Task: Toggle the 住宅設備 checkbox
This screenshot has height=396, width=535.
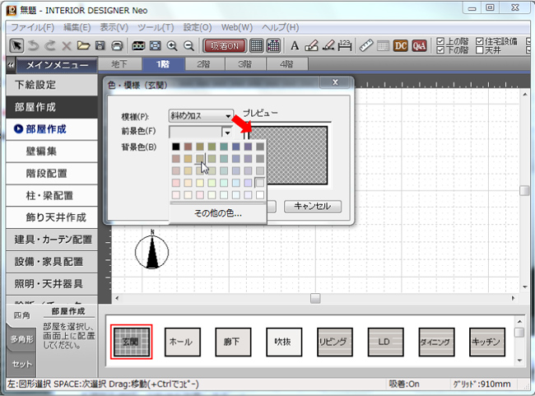Action: coord(481,40)
